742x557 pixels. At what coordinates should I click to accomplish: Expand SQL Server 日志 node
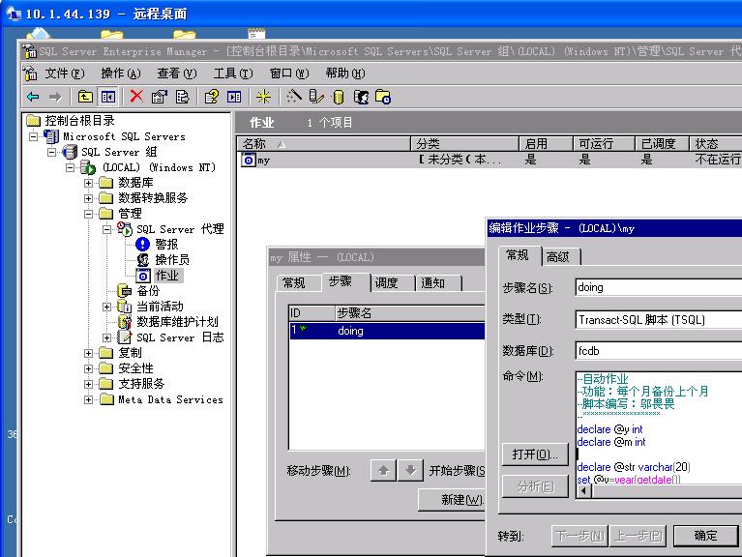[106, 337]
